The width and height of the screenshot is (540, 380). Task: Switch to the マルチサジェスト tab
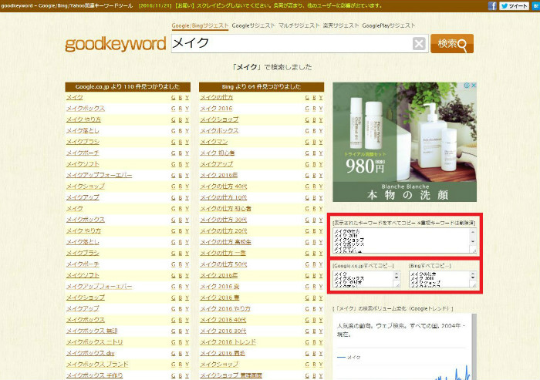point(299,25)
